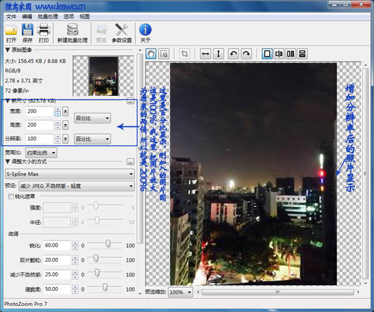Screen dimensions: 374x312
Task: Open the 参数设置 preferences tools icon
Action: click(122, 33)
